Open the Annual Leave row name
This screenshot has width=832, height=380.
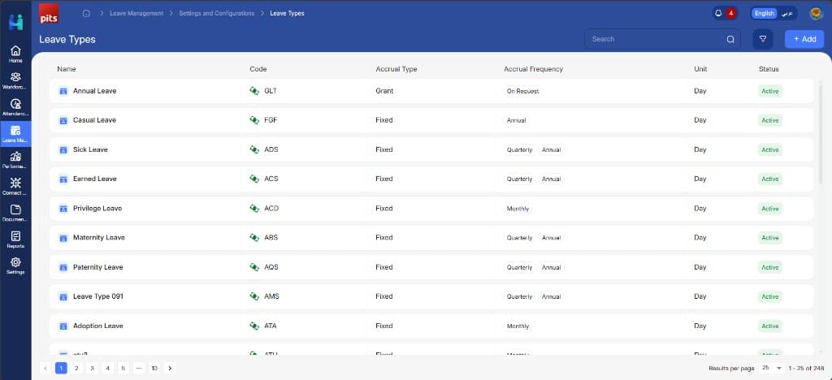(94, 91)
